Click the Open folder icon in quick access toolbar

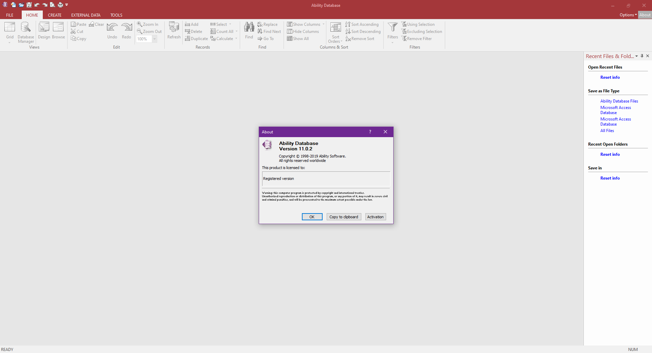click(x=21, y=5)
